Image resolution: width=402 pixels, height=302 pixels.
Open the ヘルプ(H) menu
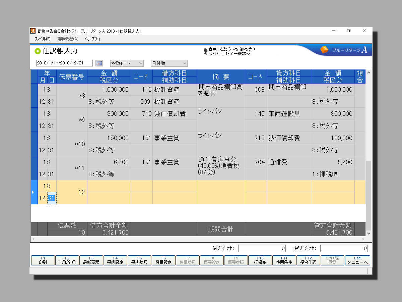pyautogui.click(x=92, y=39)
